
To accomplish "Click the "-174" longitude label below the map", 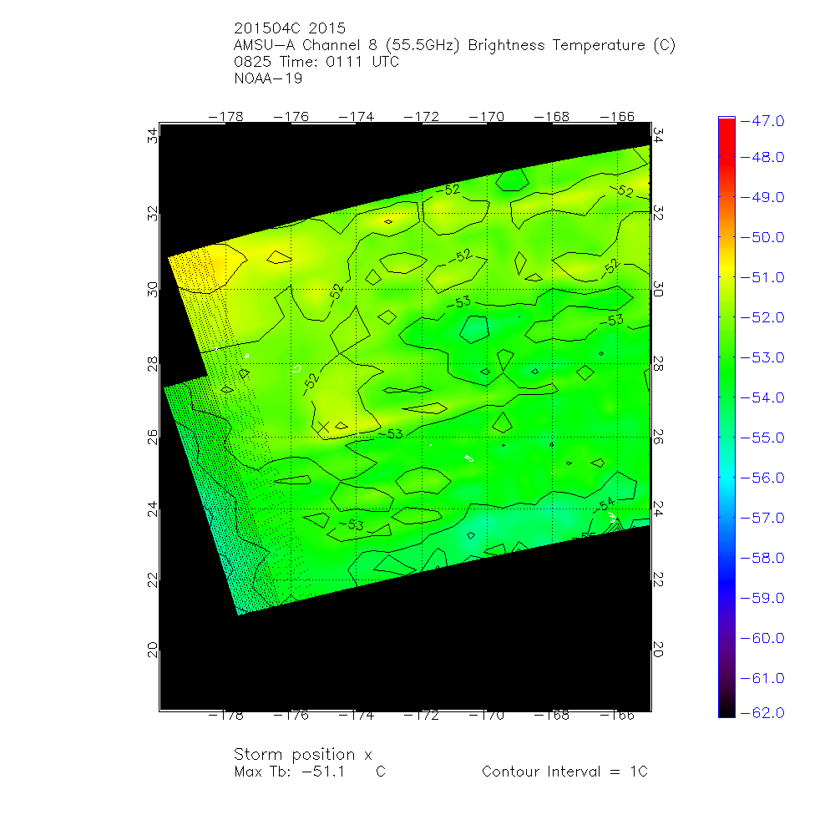I will coord(357,716).
